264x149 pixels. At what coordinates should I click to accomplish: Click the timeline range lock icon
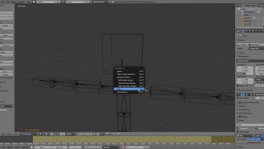tap(31, 147)
